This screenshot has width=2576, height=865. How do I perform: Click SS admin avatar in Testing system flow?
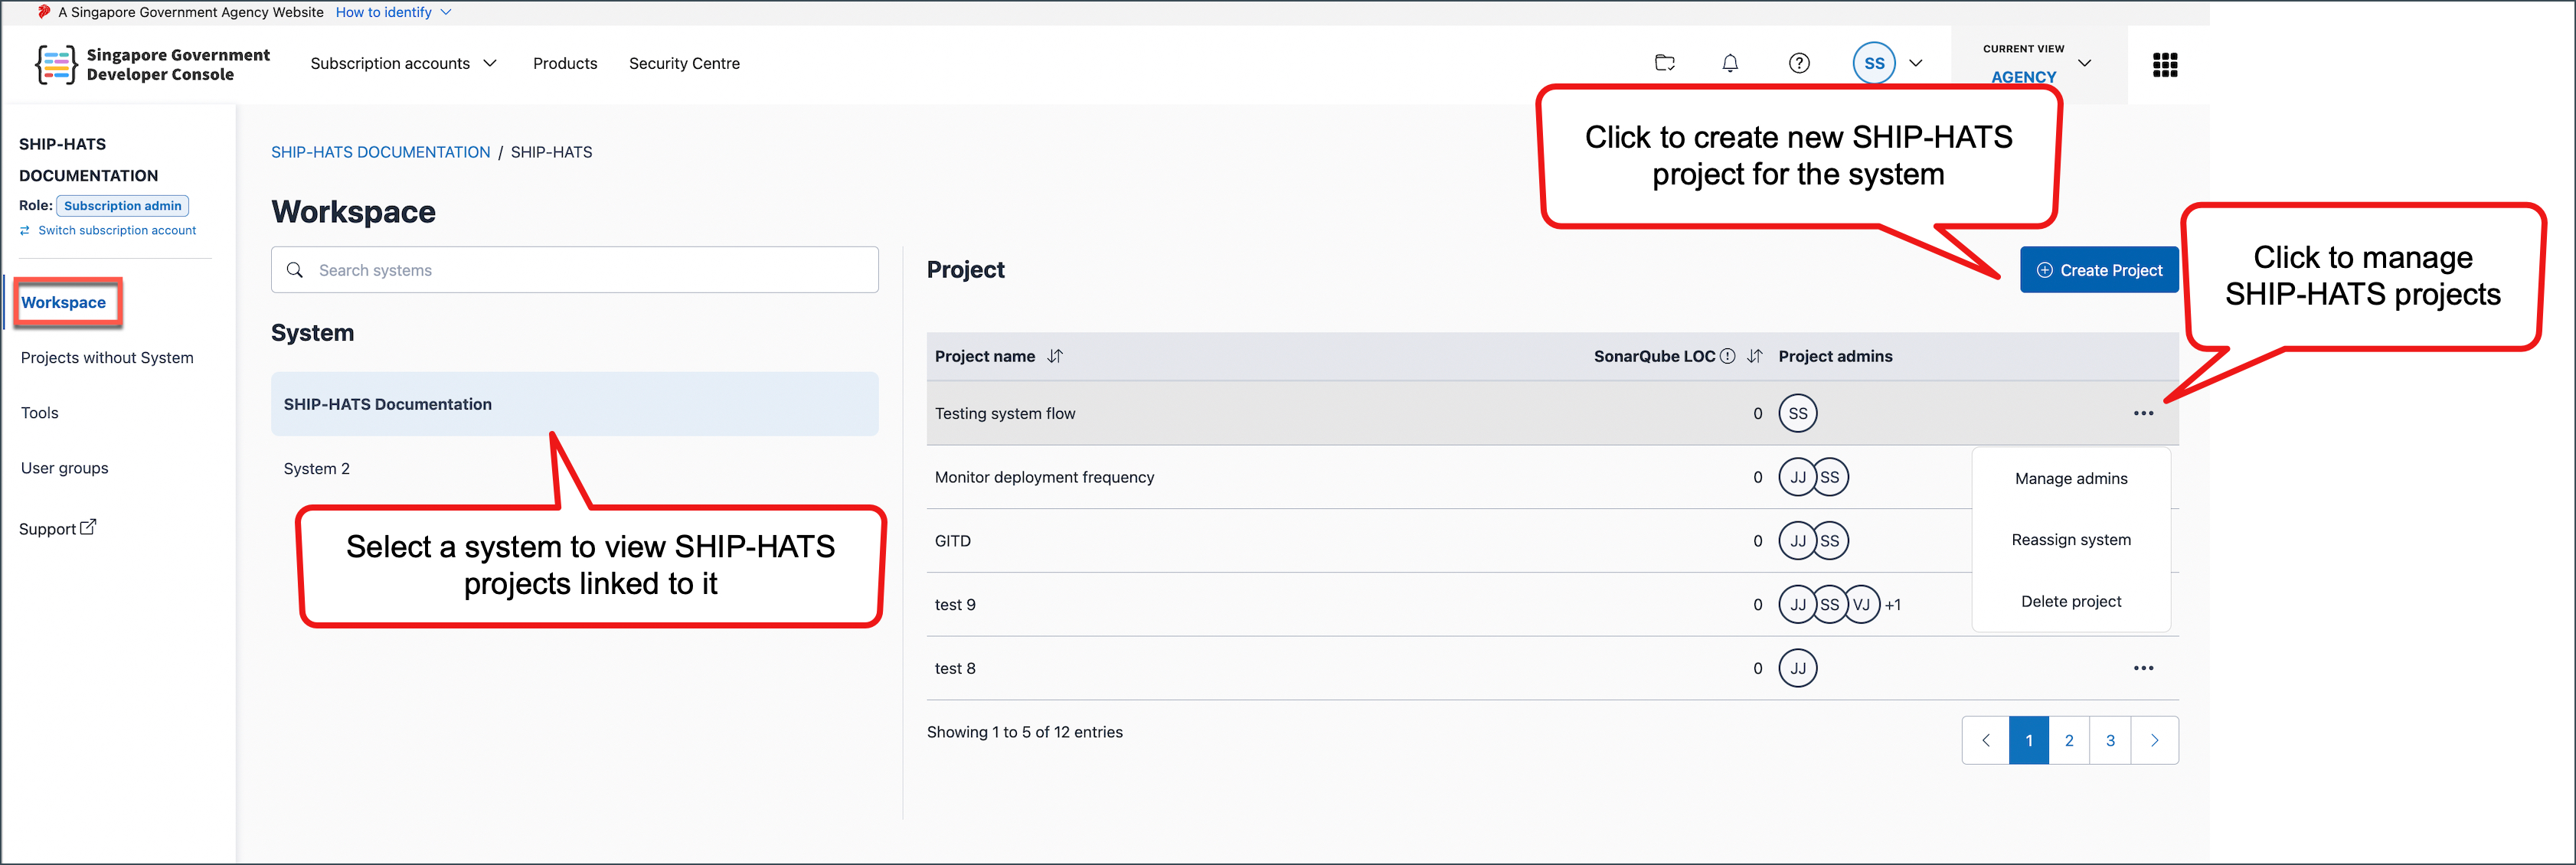tap(1798, 413)
